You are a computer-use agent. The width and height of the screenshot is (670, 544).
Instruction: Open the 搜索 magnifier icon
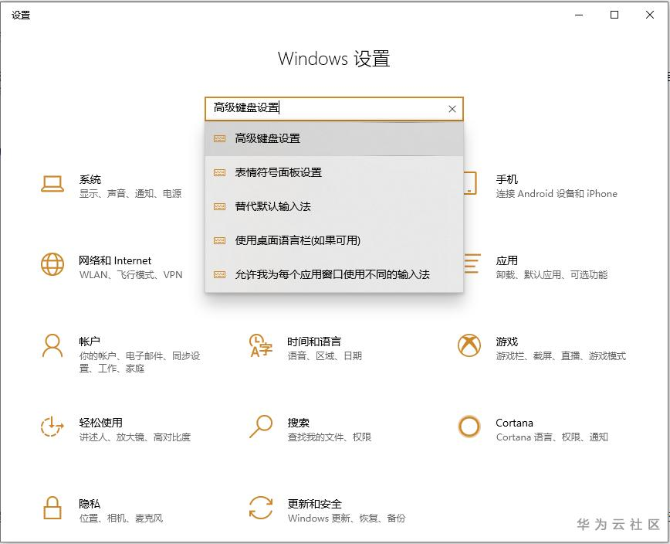coord(261,427)
